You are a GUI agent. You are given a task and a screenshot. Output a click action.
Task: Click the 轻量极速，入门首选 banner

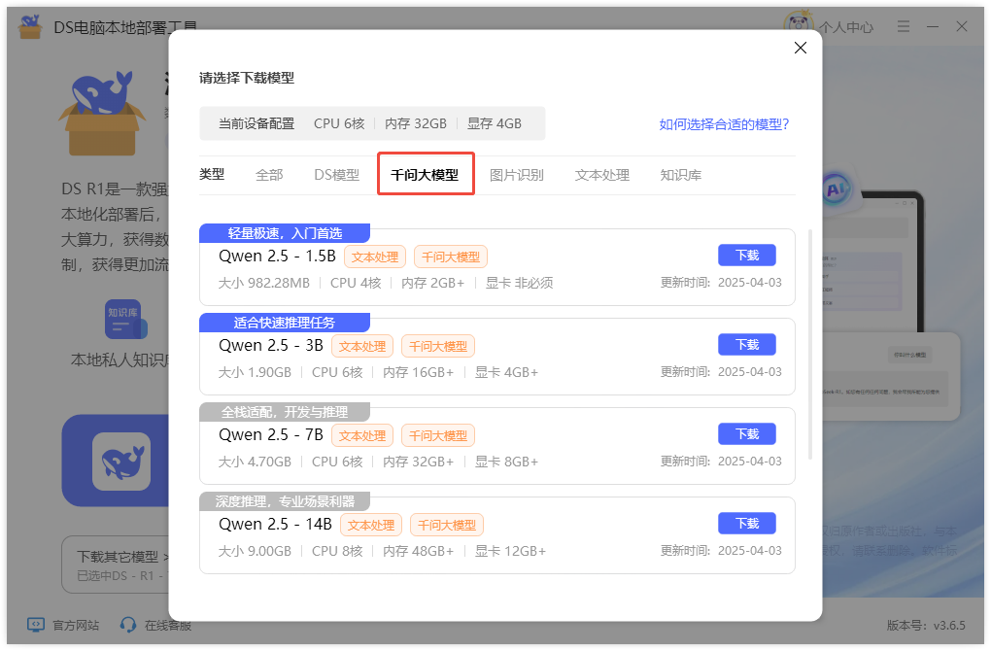click(285, 233)
